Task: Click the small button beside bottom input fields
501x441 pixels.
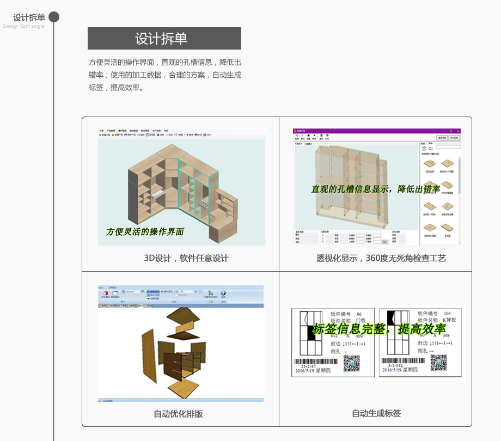Action: (384, 241)
